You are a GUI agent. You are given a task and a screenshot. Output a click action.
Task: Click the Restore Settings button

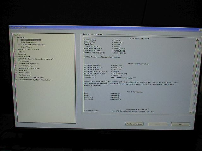pos(134,124)
